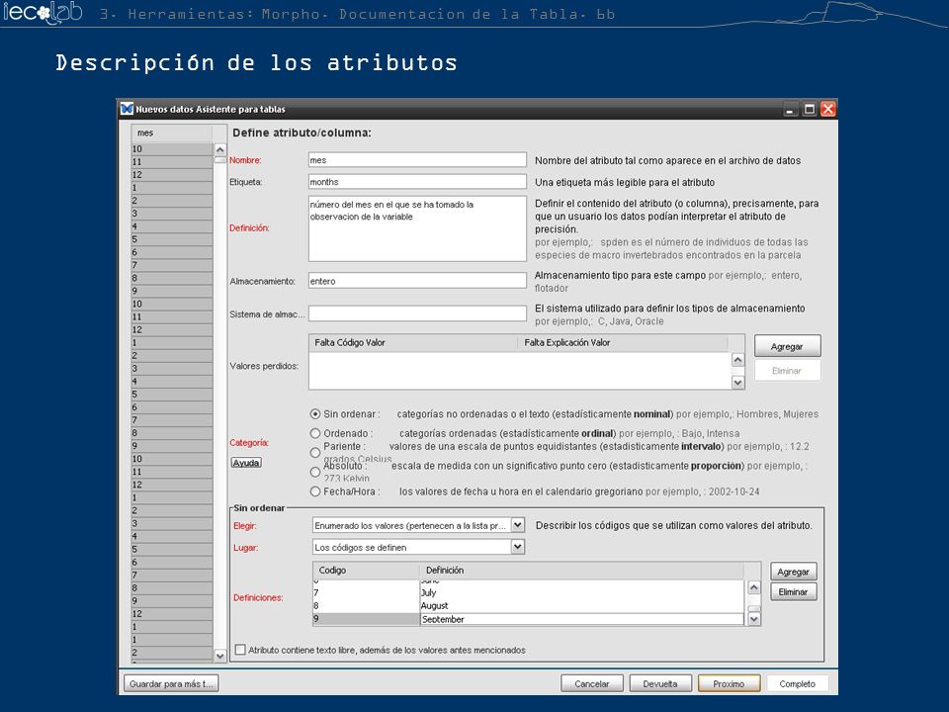
Task: Click the 'Falta Código Valor' column header
Action: pos(414,343)
